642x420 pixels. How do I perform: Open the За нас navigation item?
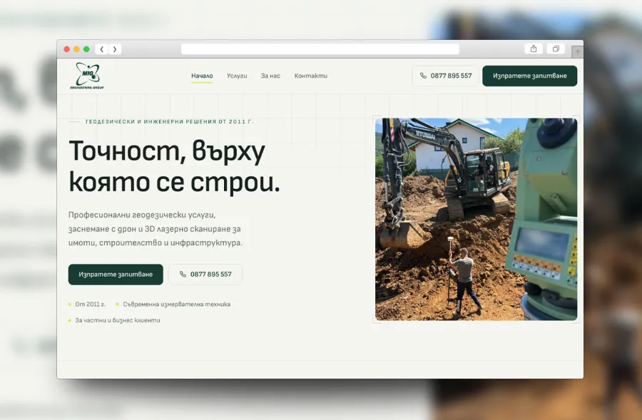pyautogui.click(x=270, y=76)
